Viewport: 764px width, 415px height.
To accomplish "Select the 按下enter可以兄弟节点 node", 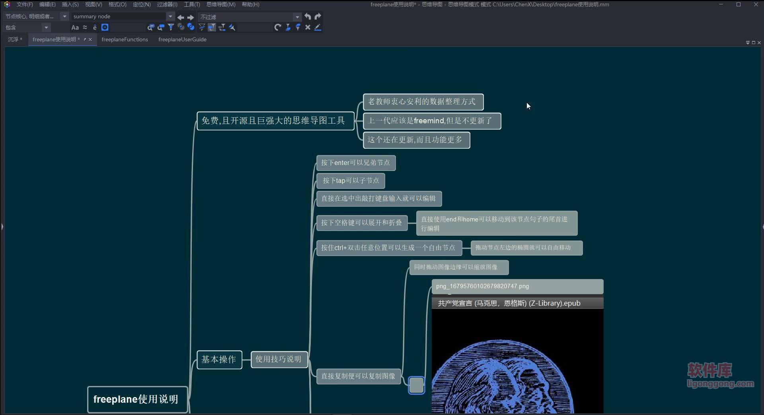I will (x=356, y=163).
